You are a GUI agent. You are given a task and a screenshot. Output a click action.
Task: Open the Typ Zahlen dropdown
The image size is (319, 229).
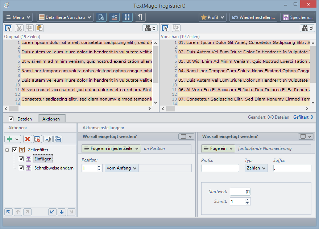tap(256, 168)
